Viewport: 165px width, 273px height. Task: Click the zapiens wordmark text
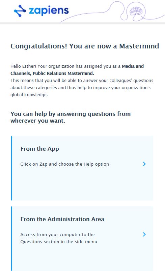point(49,10)
